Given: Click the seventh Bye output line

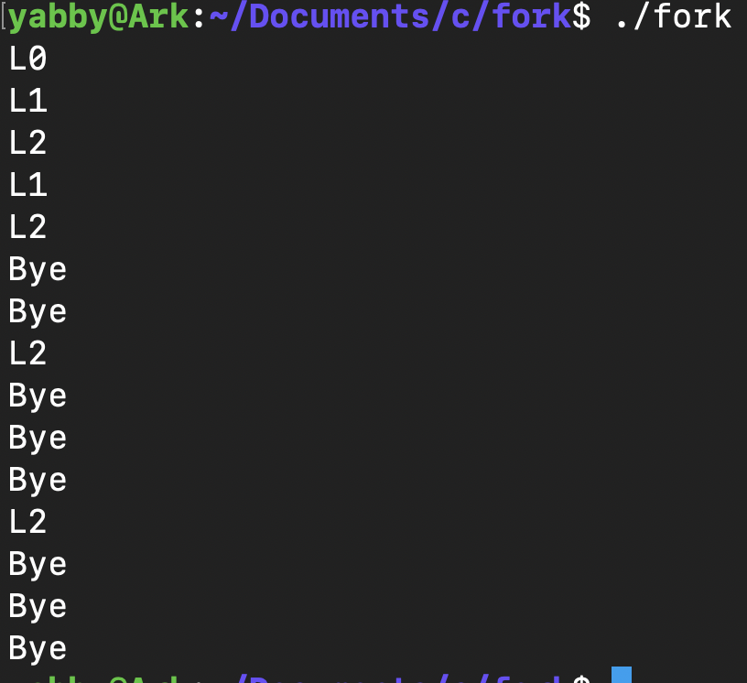Looking at the screenshot, I should point(38,607).
